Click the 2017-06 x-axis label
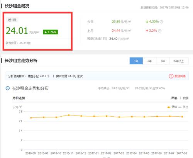Viewport: 193px width, 158px height. [156, 153]
